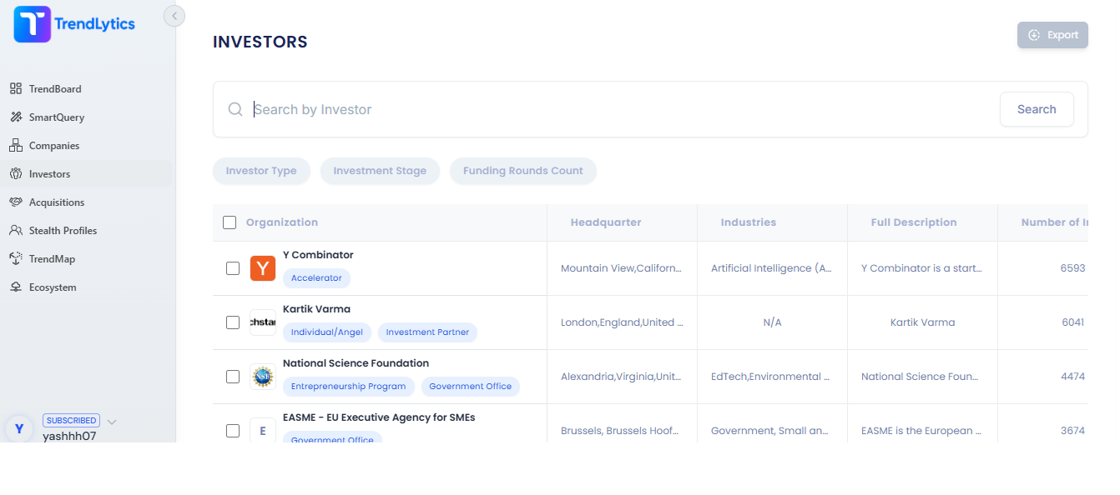Screen dimensions: 1120x495
Task: Click the 6593 investments count
Action: point(1072,268)
